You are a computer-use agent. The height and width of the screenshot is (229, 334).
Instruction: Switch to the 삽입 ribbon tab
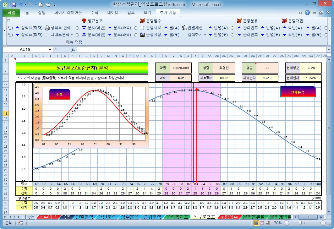click(42, 13)
